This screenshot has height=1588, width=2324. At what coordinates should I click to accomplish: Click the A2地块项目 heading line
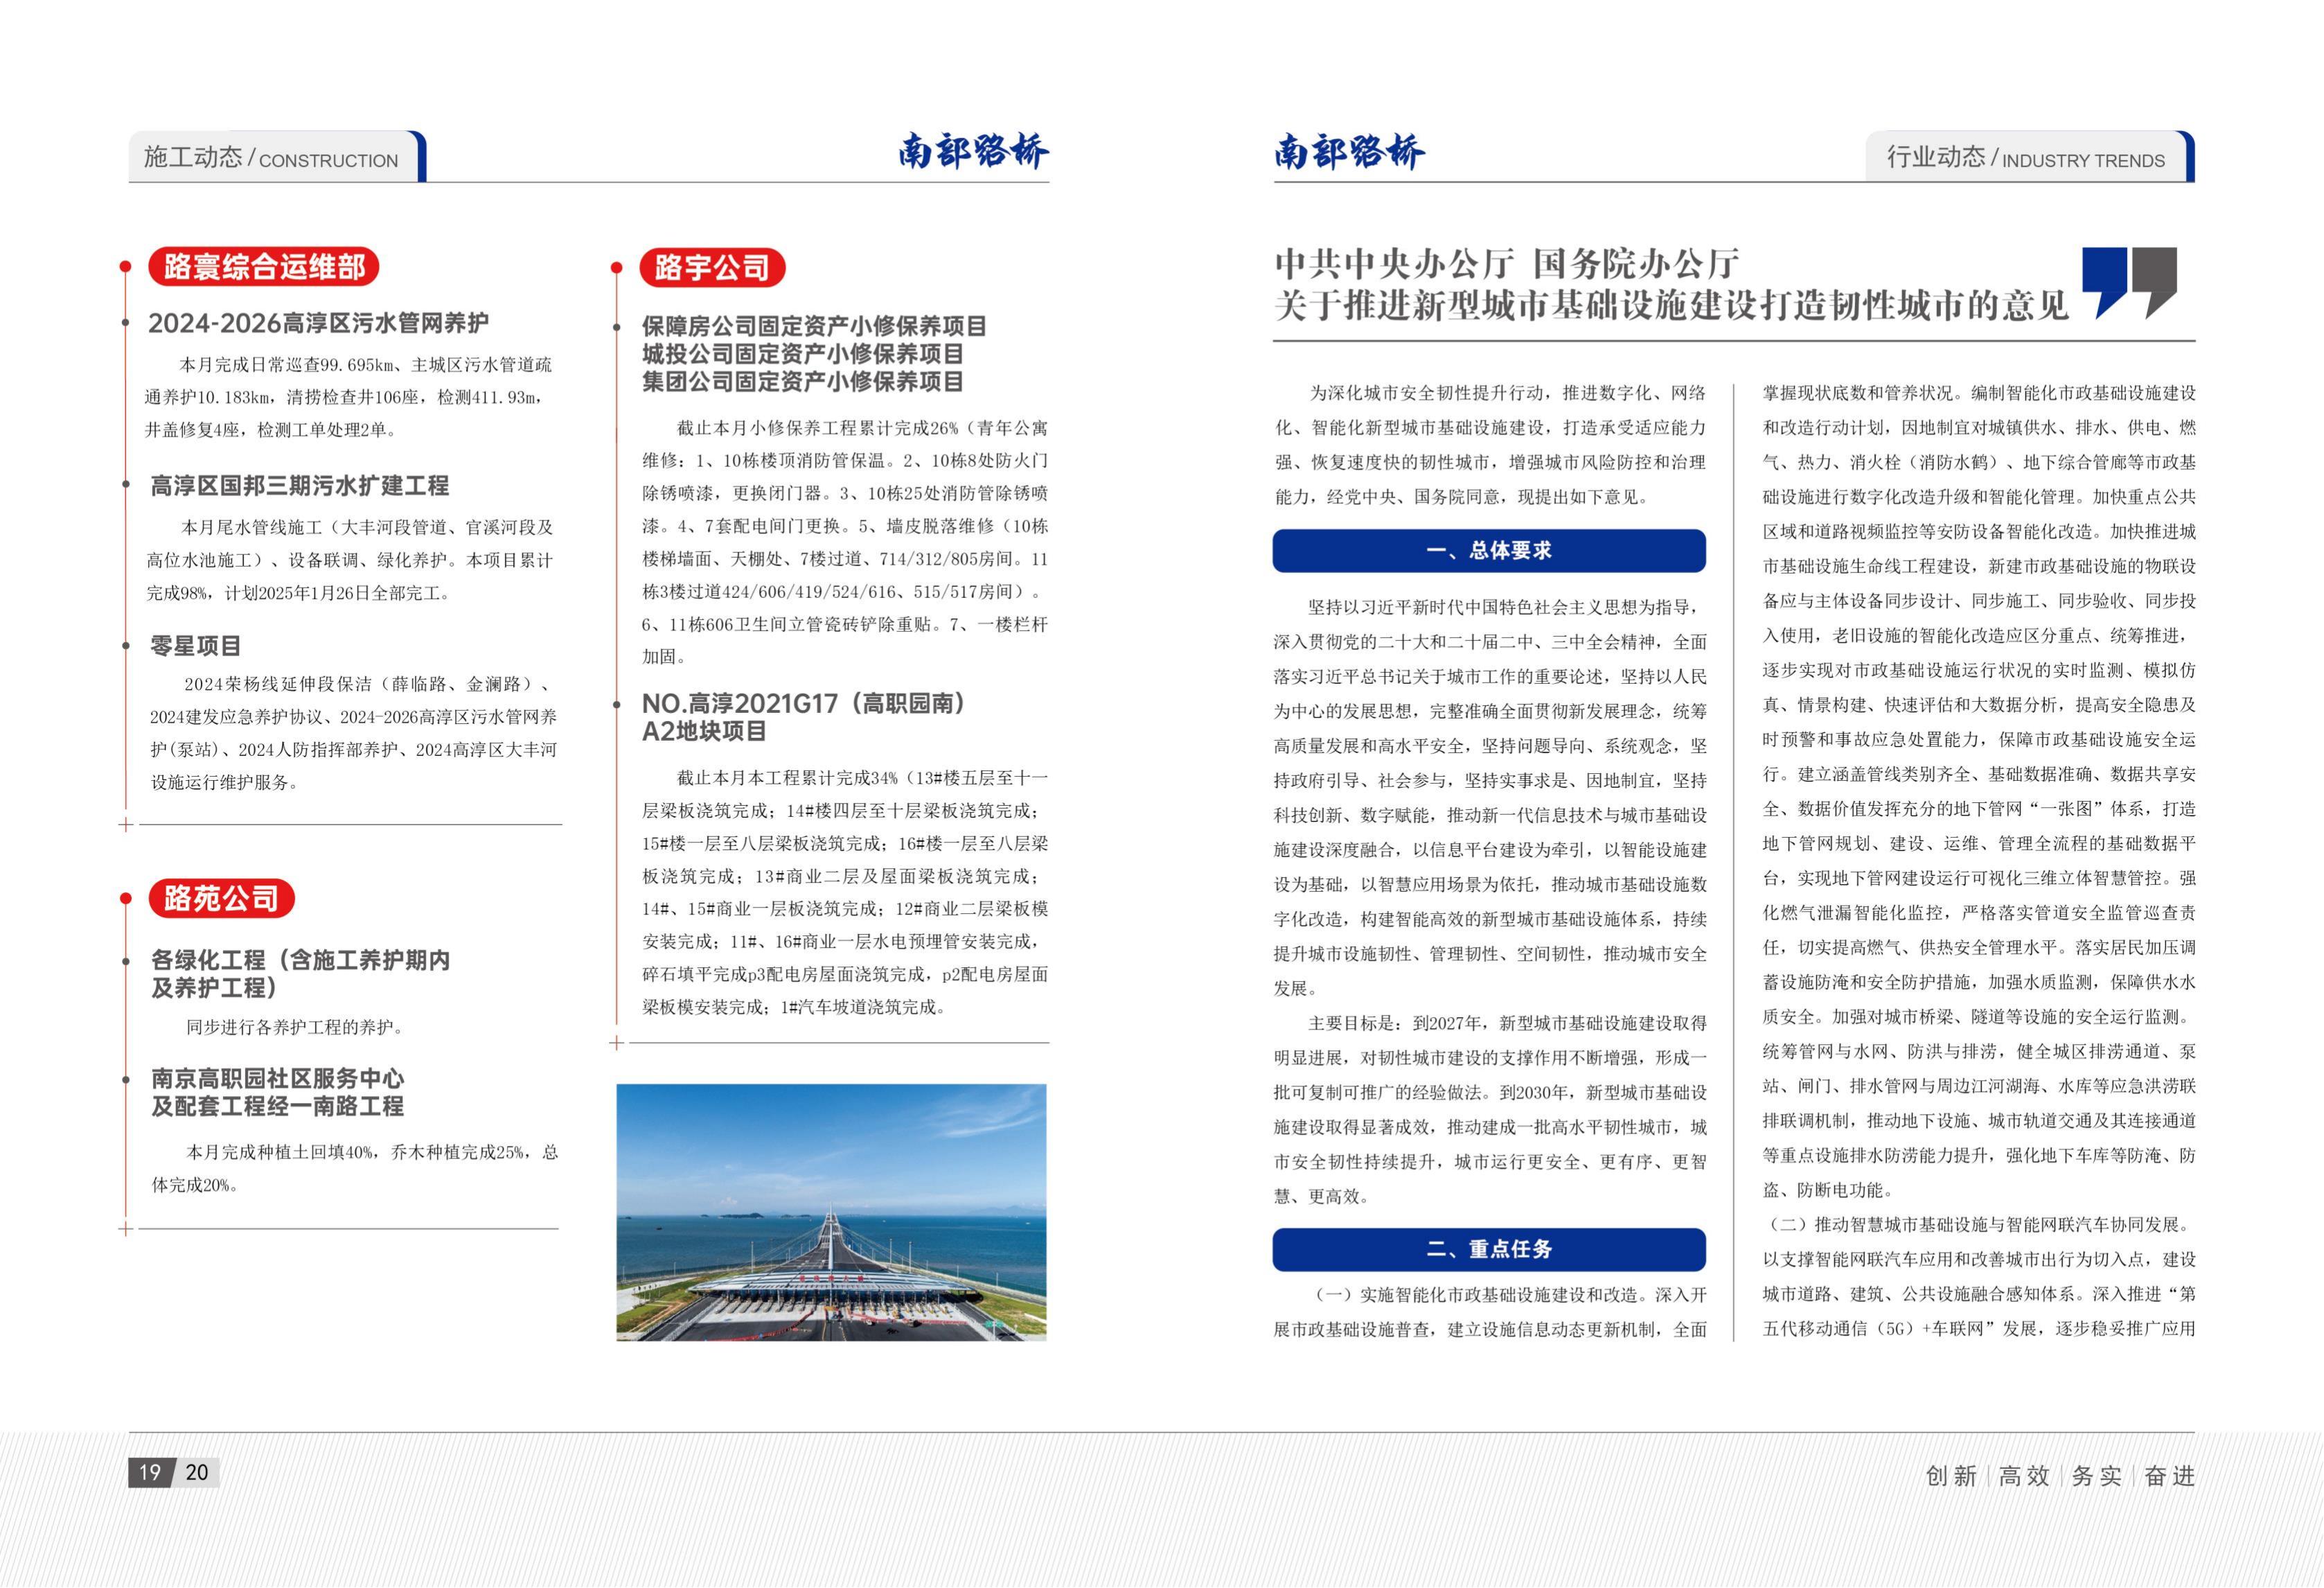(x=704, y=732)
